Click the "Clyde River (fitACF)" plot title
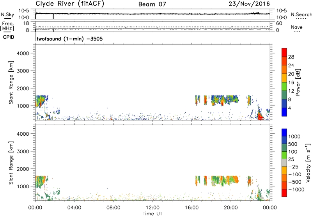This screenshot has width=312, height=216. [70, 4]
